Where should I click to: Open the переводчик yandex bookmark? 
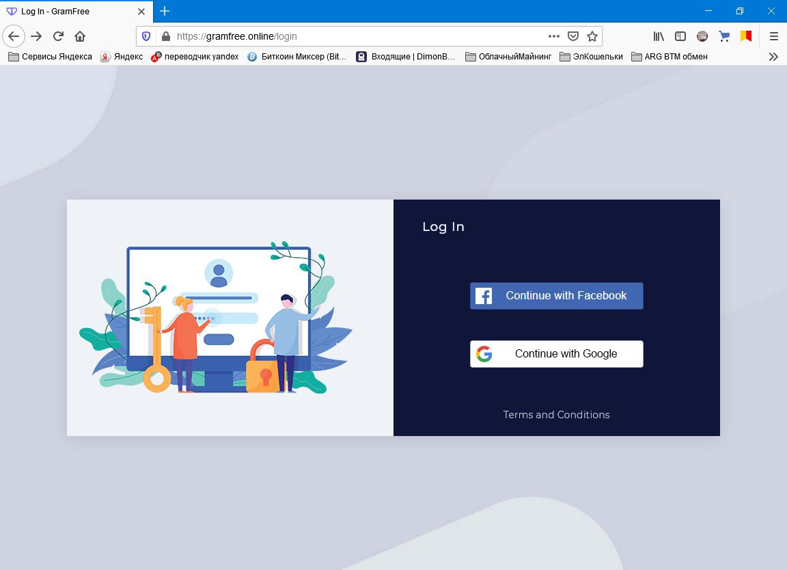point(195,57)
